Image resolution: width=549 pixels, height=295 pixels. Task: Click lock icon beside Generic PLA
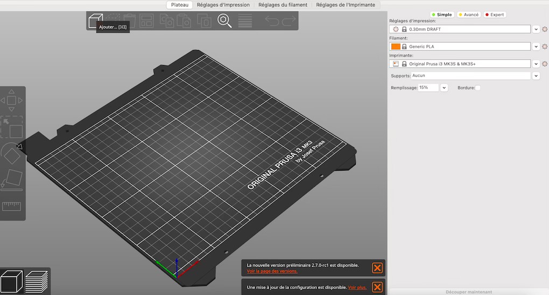click(404, 47)
